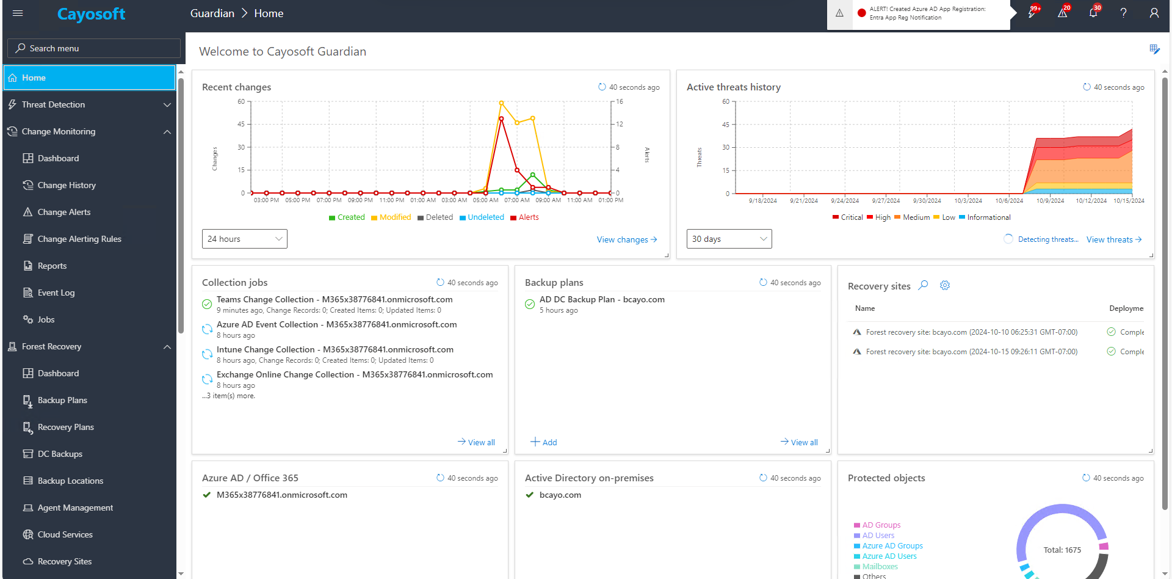
Task: Refresh the Active Directory on-premises widget
Action: pyautogui.click(x=763, y=478)
